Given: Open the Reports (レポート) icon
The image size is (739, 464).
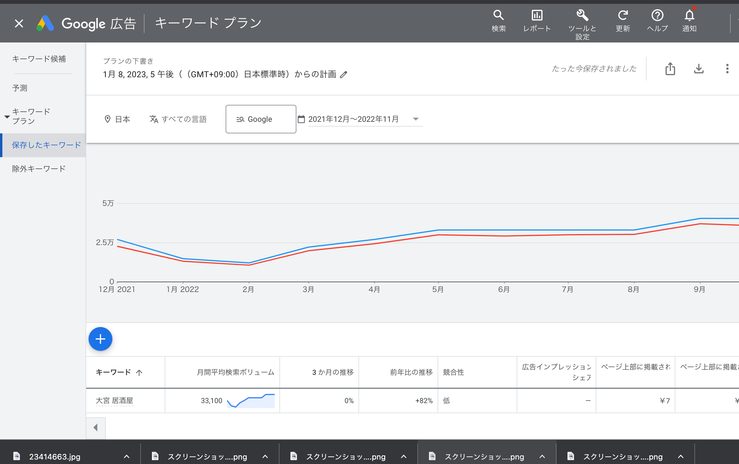Looking at the screenshot, I should pyautogui.click(x=537, y=15).
